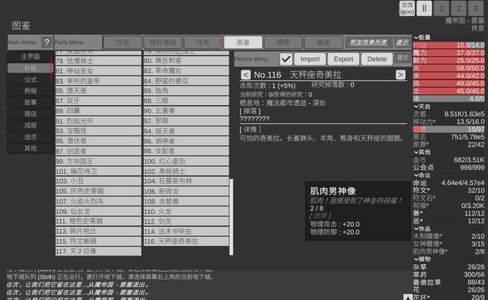Click the Delete button
The image size is (488, 300).
377,59
